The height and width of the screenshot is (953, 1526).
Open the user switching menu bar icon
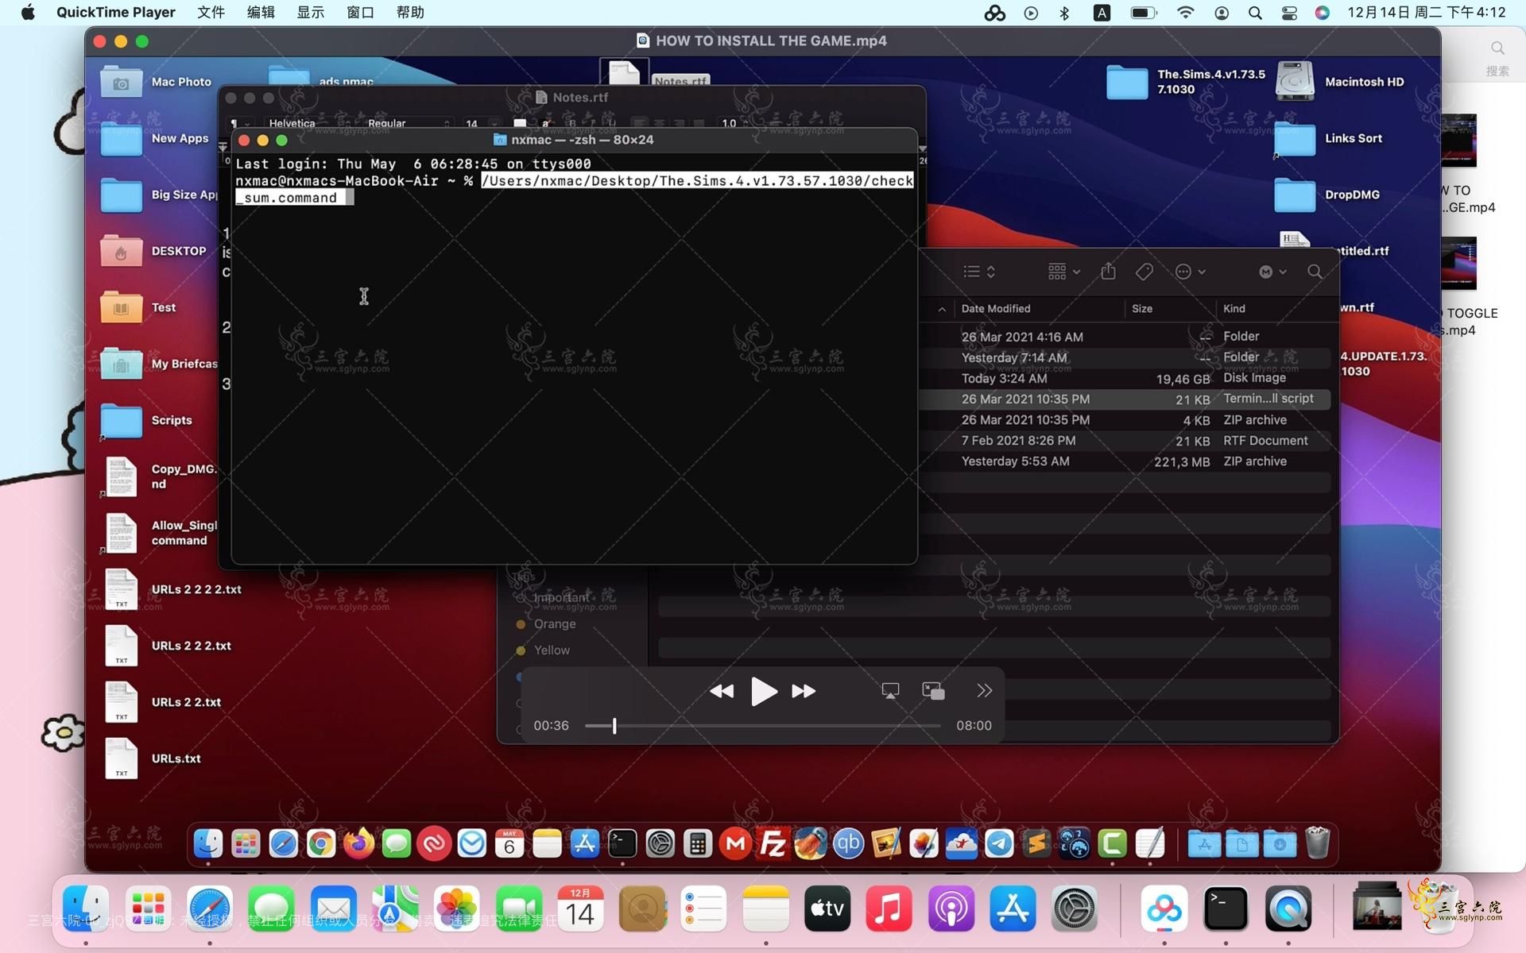pyautogui.click(x=1222, y=13)
